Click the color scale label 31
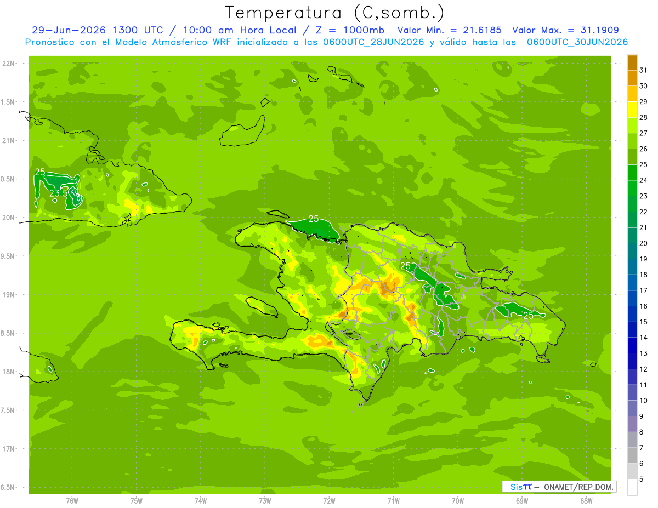 click(644, 70)
